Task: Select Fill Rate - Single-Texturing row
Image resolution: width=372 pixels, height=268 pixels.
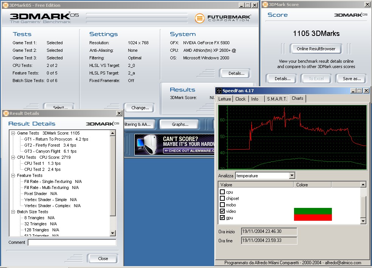Action: (x=53, y=181)
